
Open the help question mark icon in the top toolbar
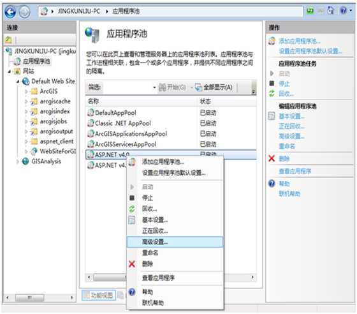tap(343, 10)
